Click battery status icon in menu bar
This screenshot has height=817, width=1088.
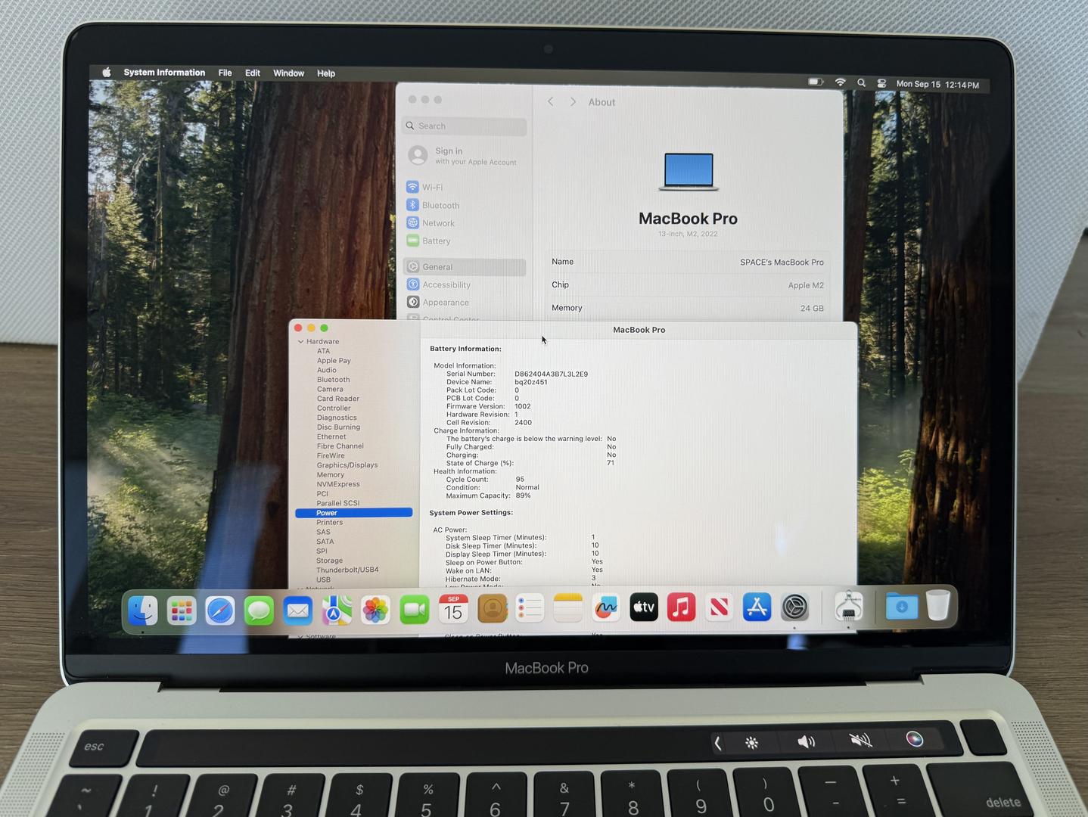[816, 82]
